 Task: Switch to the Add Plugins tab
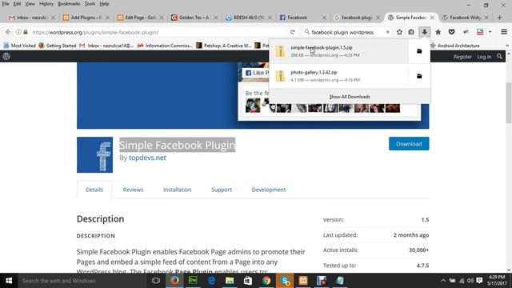[x=86, y=18]
